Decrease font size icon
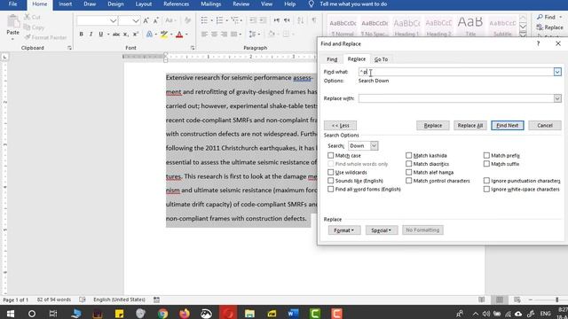The image size is (568, 319). pos(156,20)
